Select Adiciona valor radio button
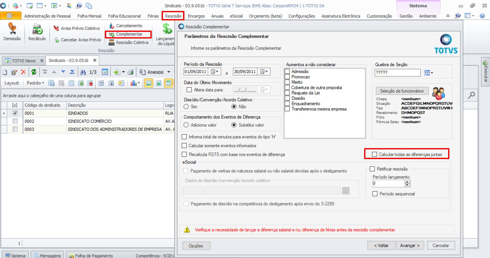 point(186,125)
